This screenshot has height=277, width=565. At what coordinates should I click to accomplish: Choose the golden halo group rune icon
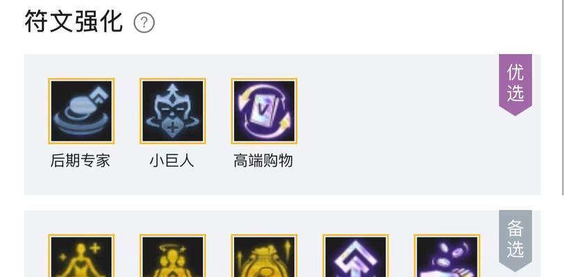172,256
